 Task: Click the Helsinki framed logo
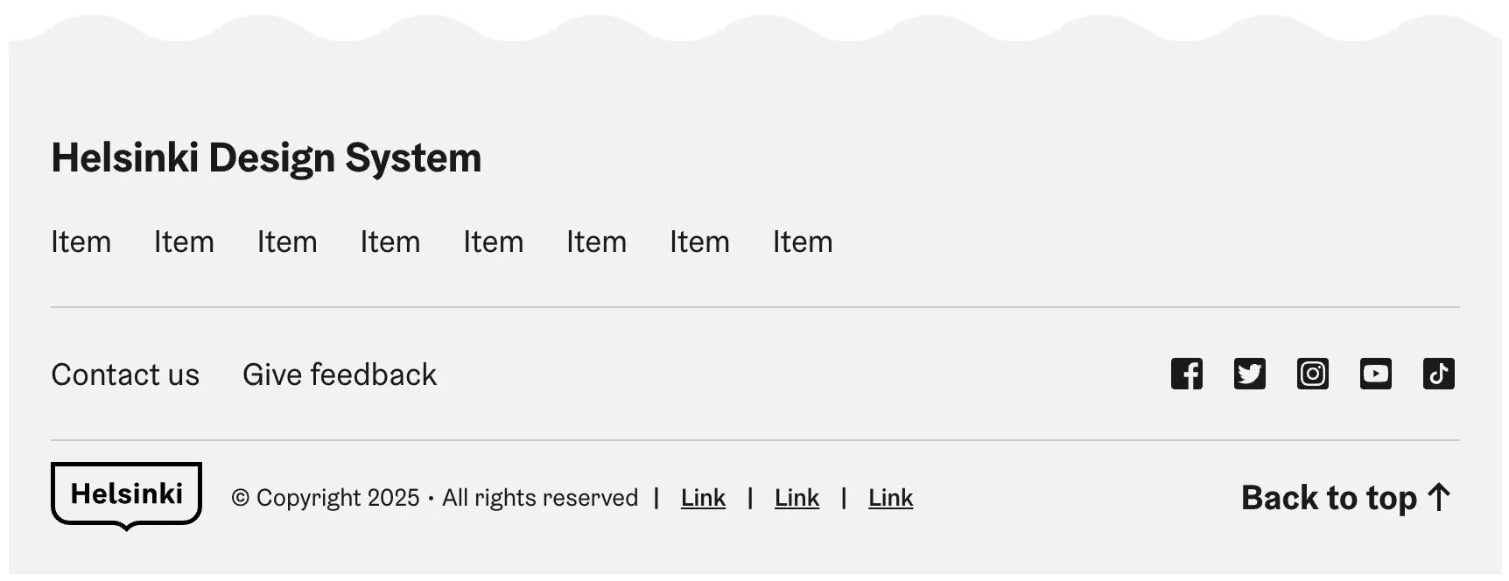[x=126, y=494]
